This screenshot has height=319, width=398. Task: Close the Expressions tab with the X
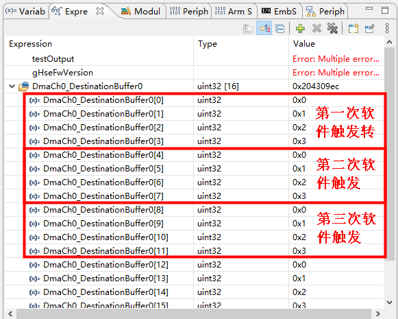[100, 11]
